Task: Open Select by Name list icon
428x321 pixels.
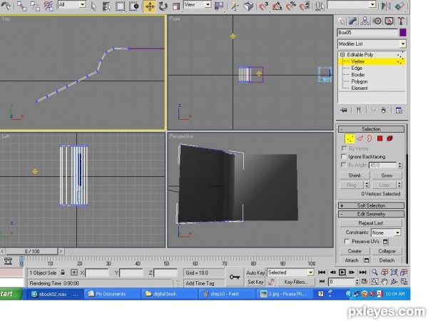Action: (x=107, y=6)
